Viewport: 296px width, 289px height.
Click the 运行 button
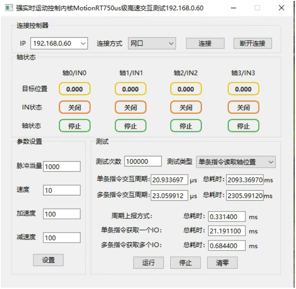pyautogui.click(x=148, y=263)
